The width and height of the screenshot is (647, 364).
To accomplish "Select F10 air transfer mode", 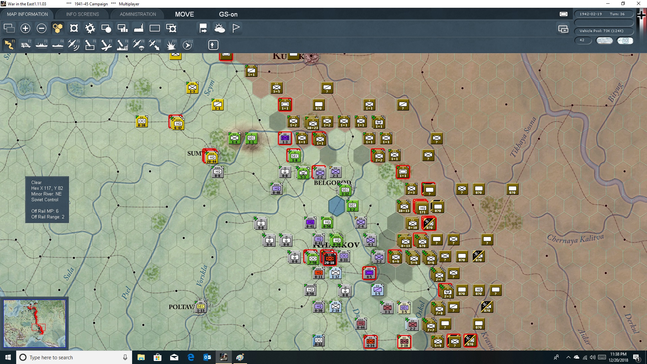I will click(155, 45).
